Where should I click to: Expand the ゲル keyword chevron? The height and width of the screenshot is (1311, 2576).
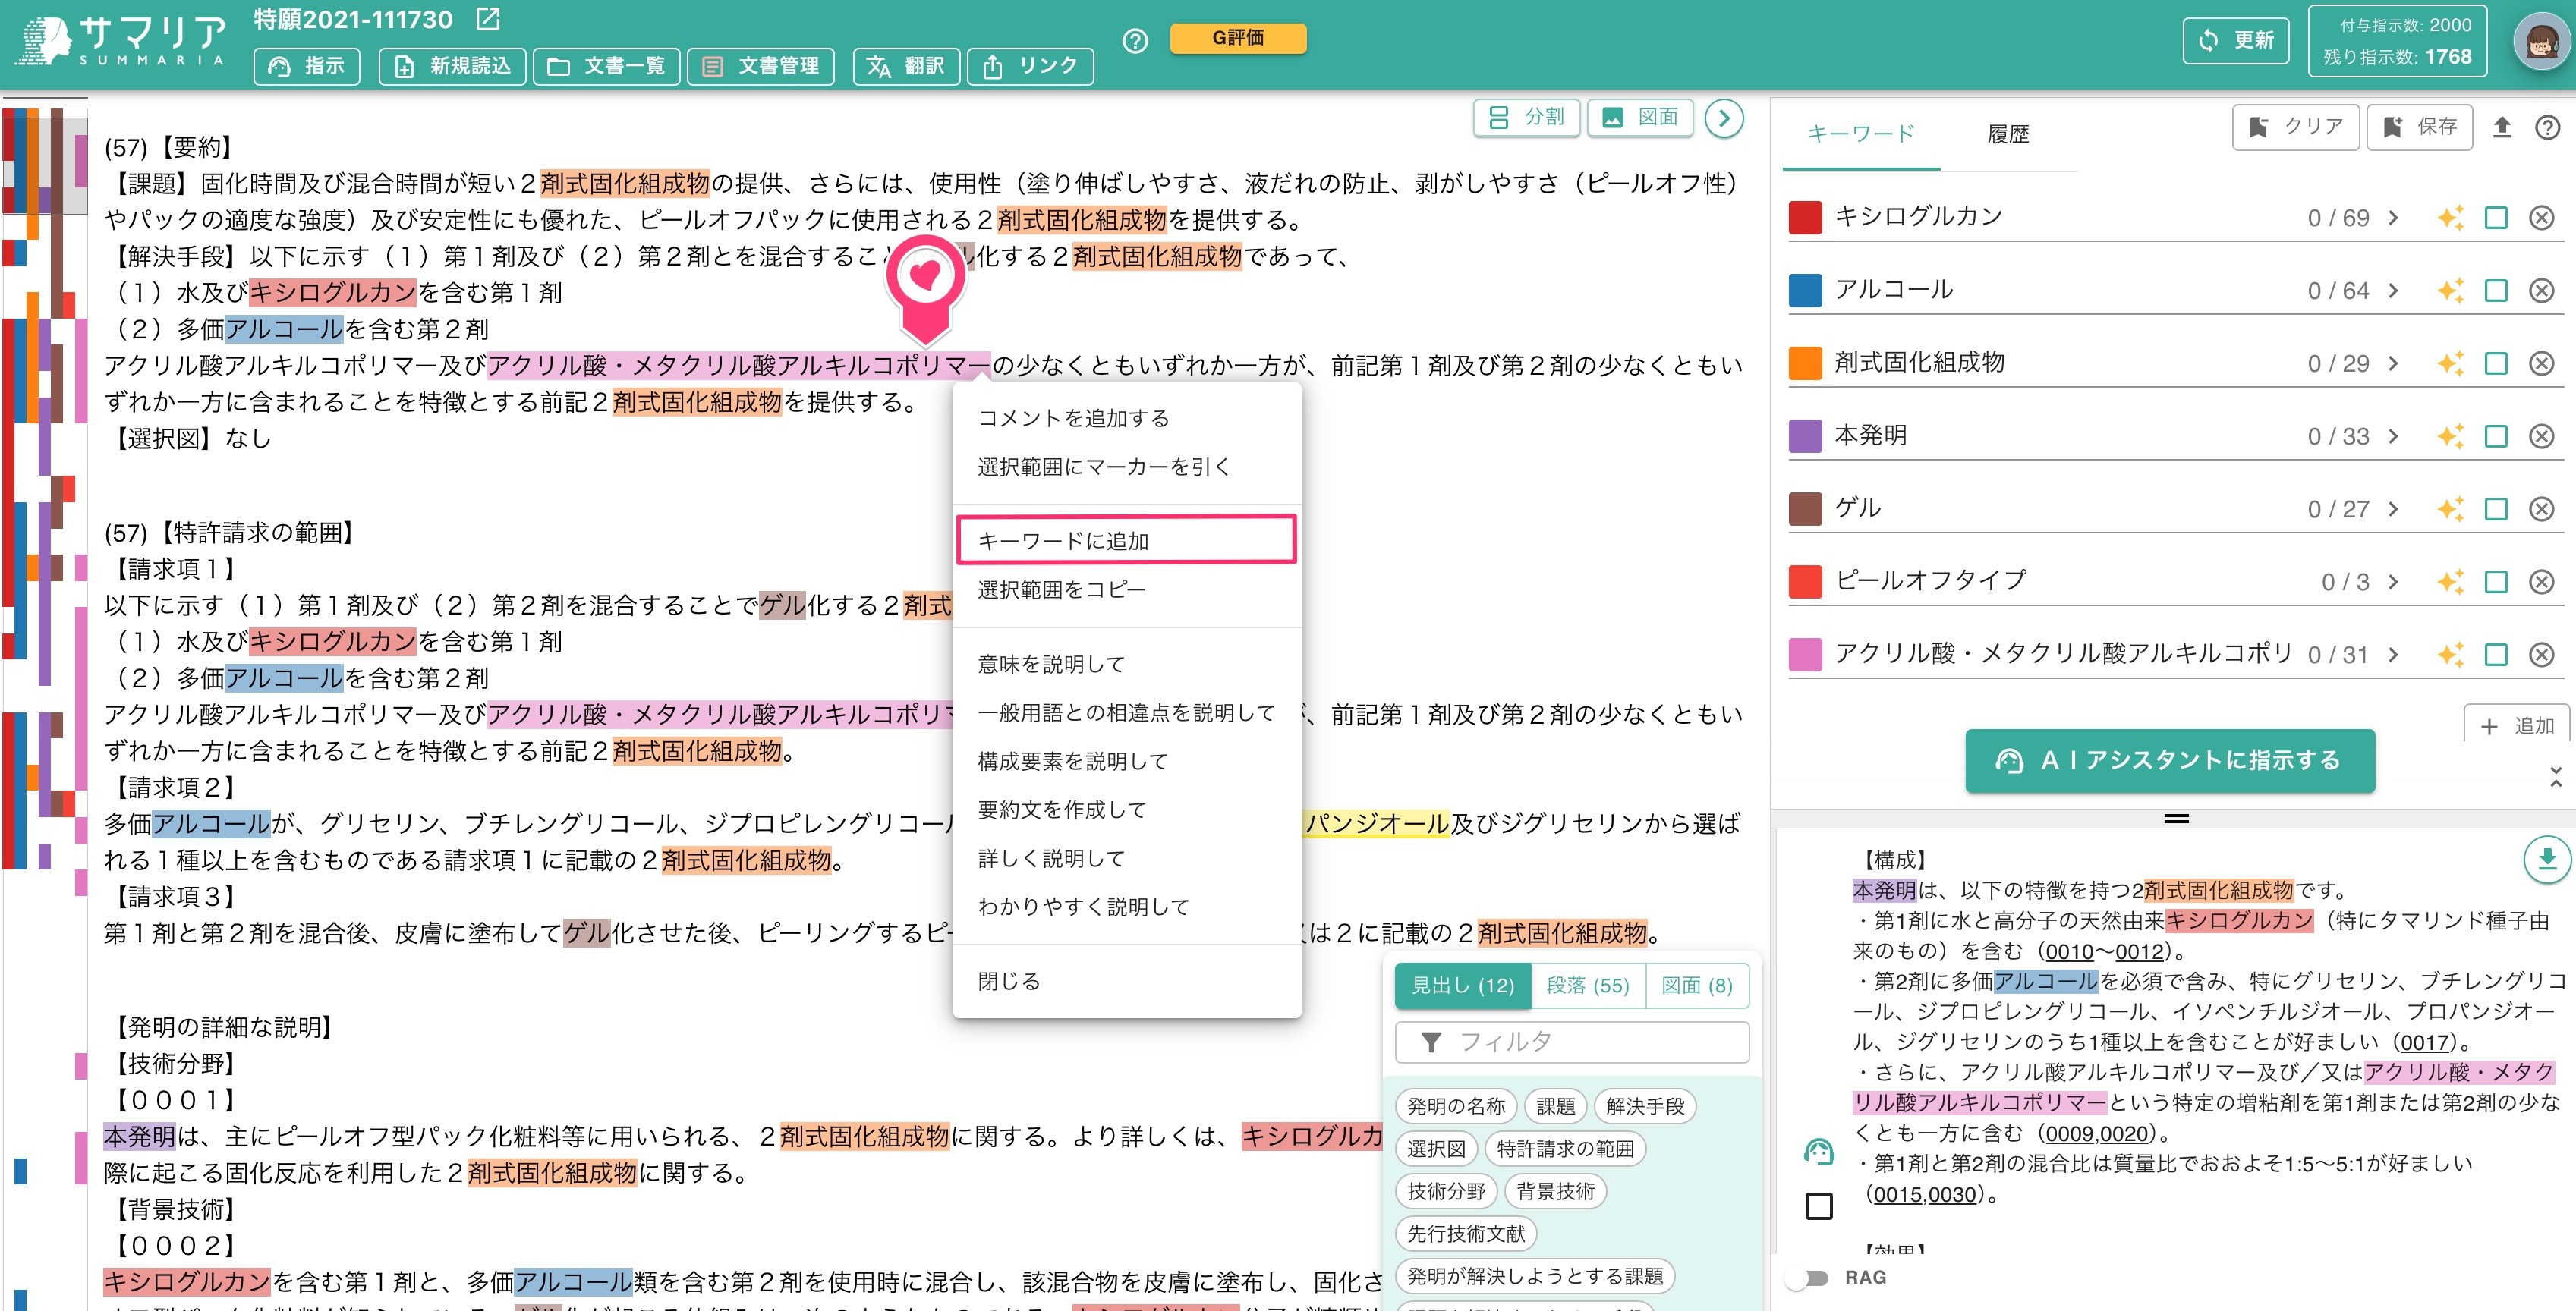point(2393,510)
